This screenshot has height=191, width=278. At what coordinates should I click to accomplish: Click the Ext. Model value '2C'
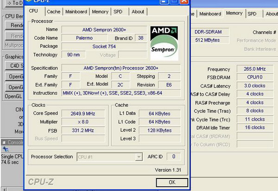(x=120, y=85)
